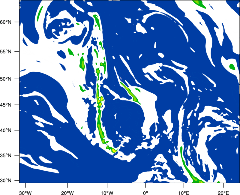Click the 20°E longitude label
The width and height of the screenshot is (240, 195).
[x=223, y=193]
